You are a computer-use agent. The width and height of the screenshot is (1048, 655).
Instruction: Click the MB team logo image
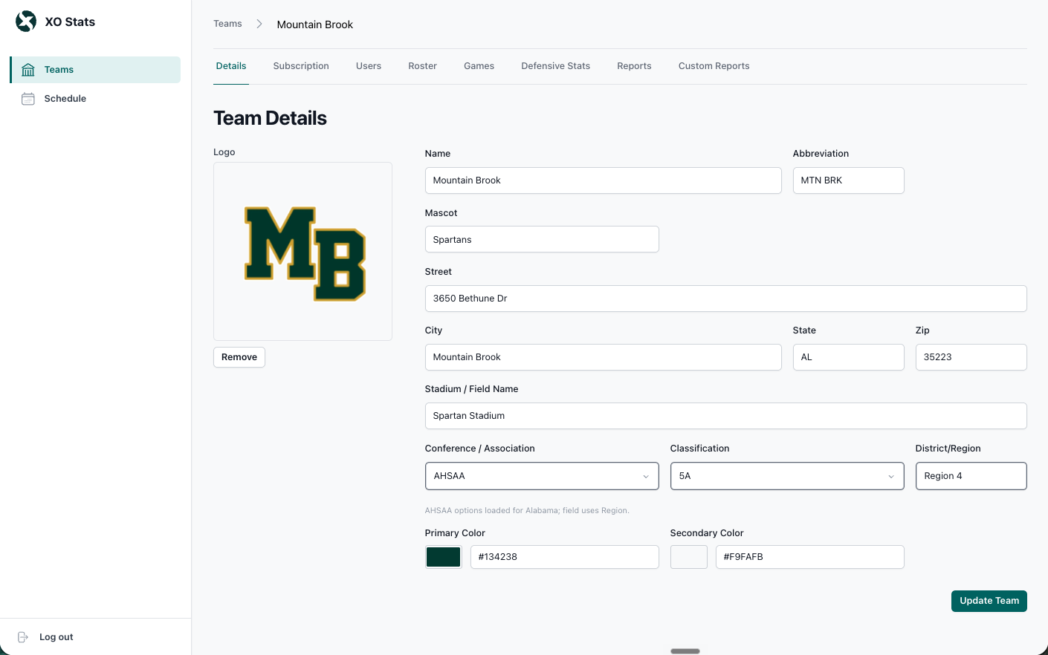tap(305, 253)
